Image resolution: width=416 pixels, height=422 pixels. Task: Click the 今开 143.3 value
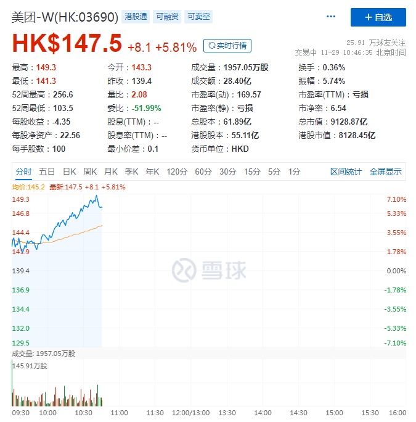point(142,67)
